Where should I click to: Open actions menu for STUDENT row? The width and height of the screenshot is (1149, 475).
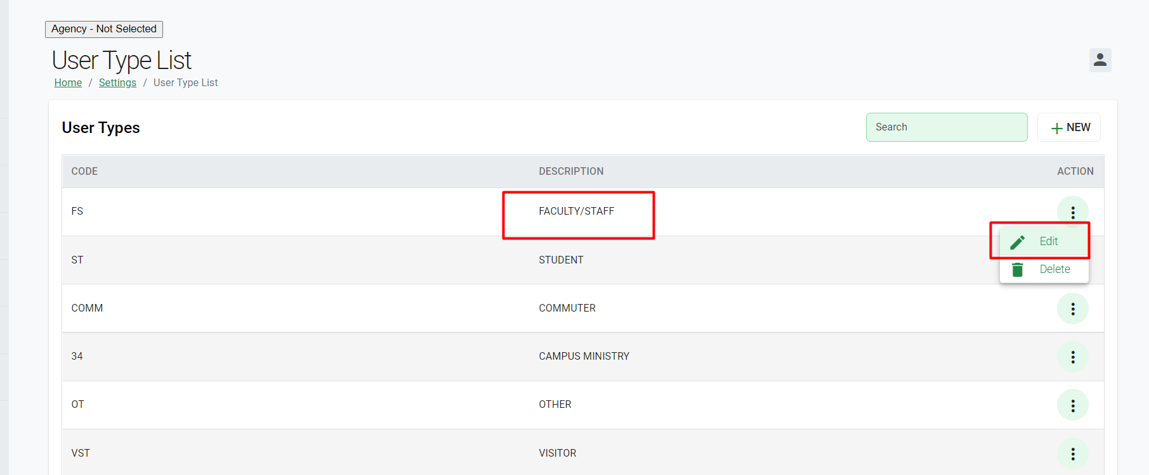pyautogui.click(x=1073, y=260)
